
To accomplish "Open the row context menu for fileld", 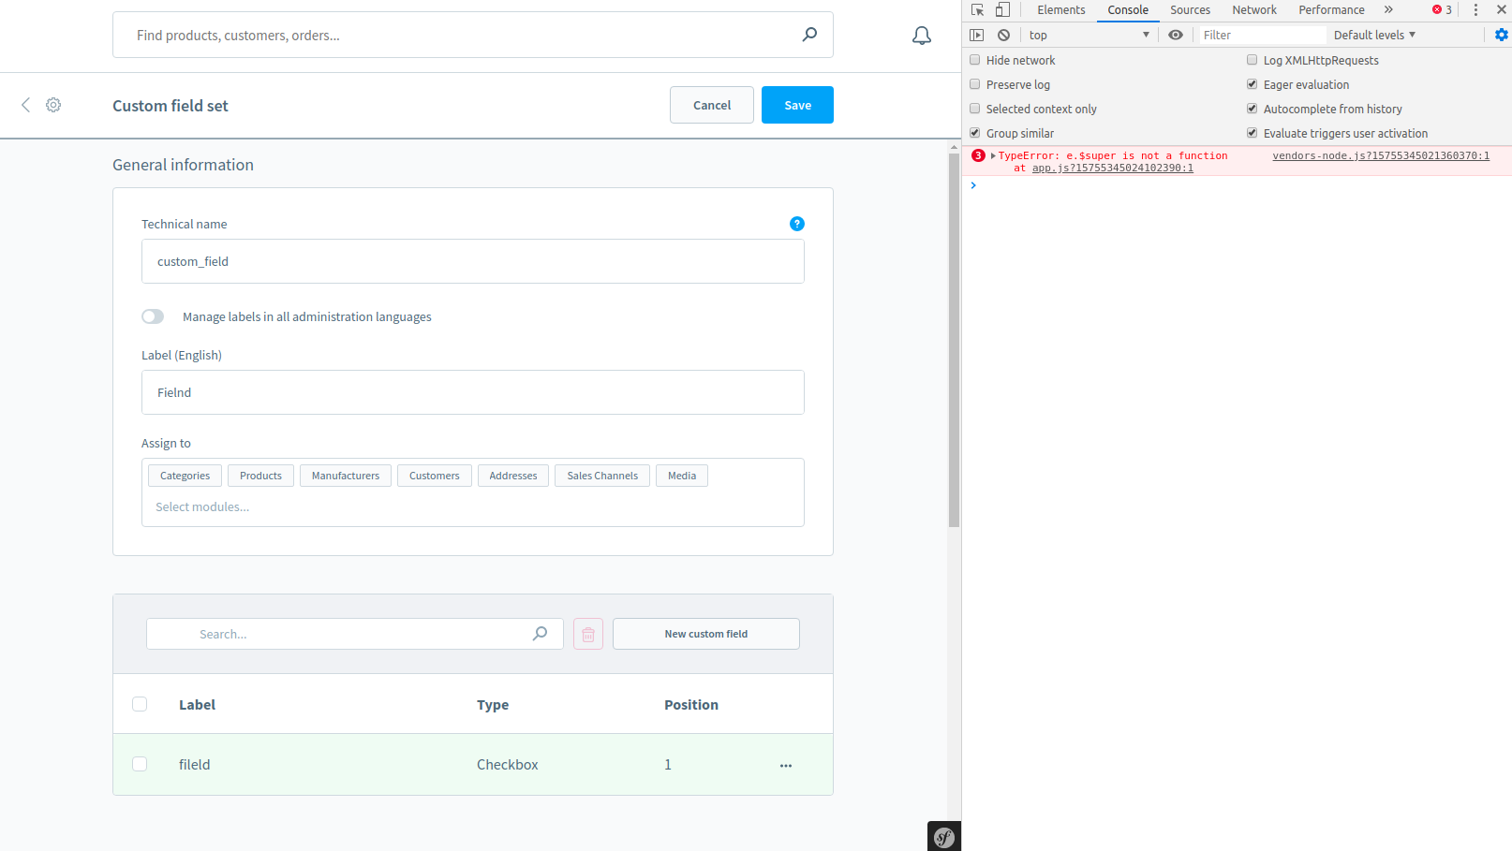I will point(785,765).
